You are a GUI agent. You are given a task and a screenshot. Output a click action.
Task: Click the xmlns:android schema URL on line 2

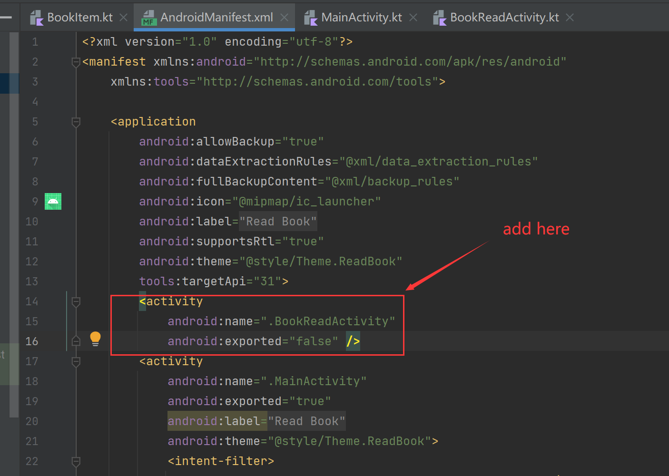(410, 62)
